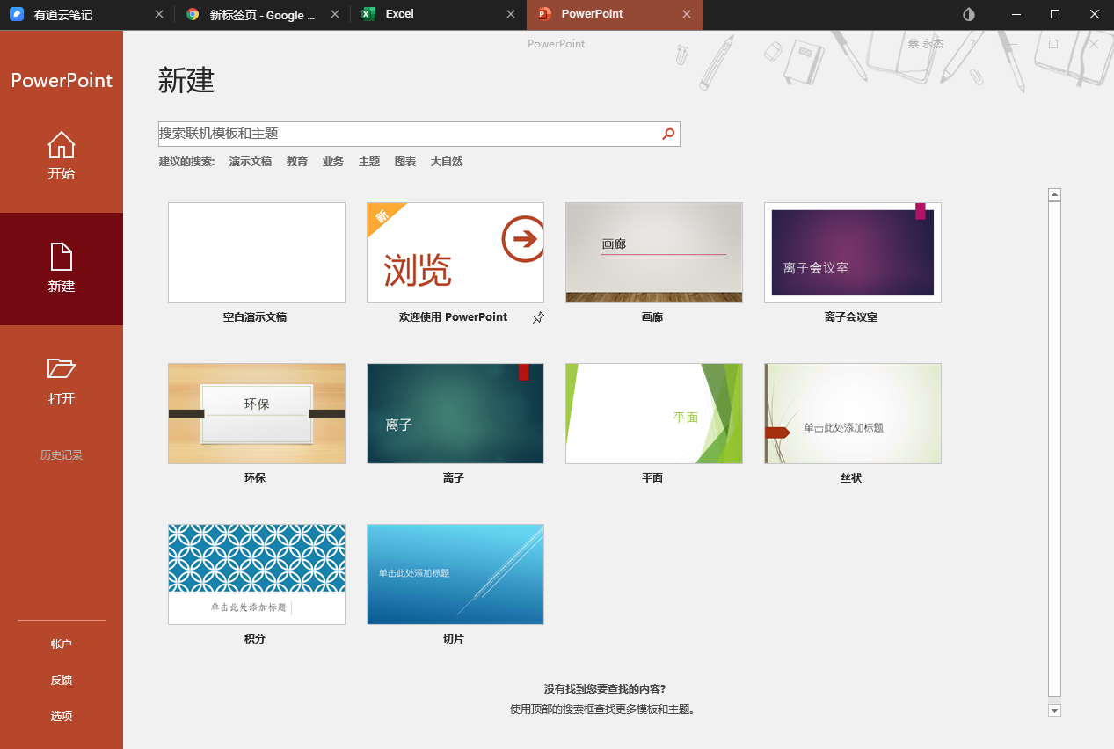This screenshot has width=1114, height=749.
Task: Switch to the PowerPoint tab
Action: 615,15
